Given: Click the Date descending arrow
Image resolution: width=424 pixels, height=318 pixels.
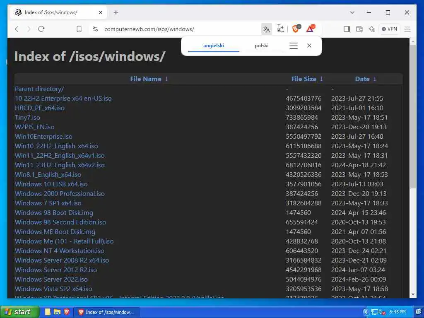Looking at the screenshot, I should [x=375, y=79].
